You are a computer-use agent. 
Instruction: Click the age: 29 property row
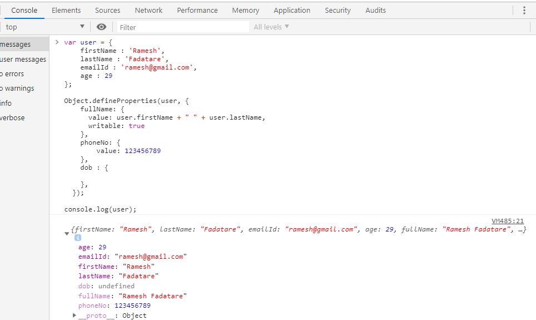[92, 247]
